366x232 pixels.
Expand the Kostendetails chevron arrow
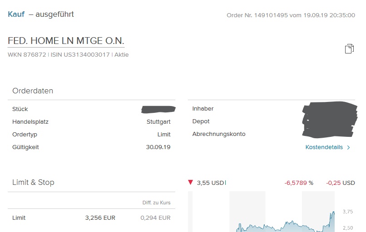(348, 147)
